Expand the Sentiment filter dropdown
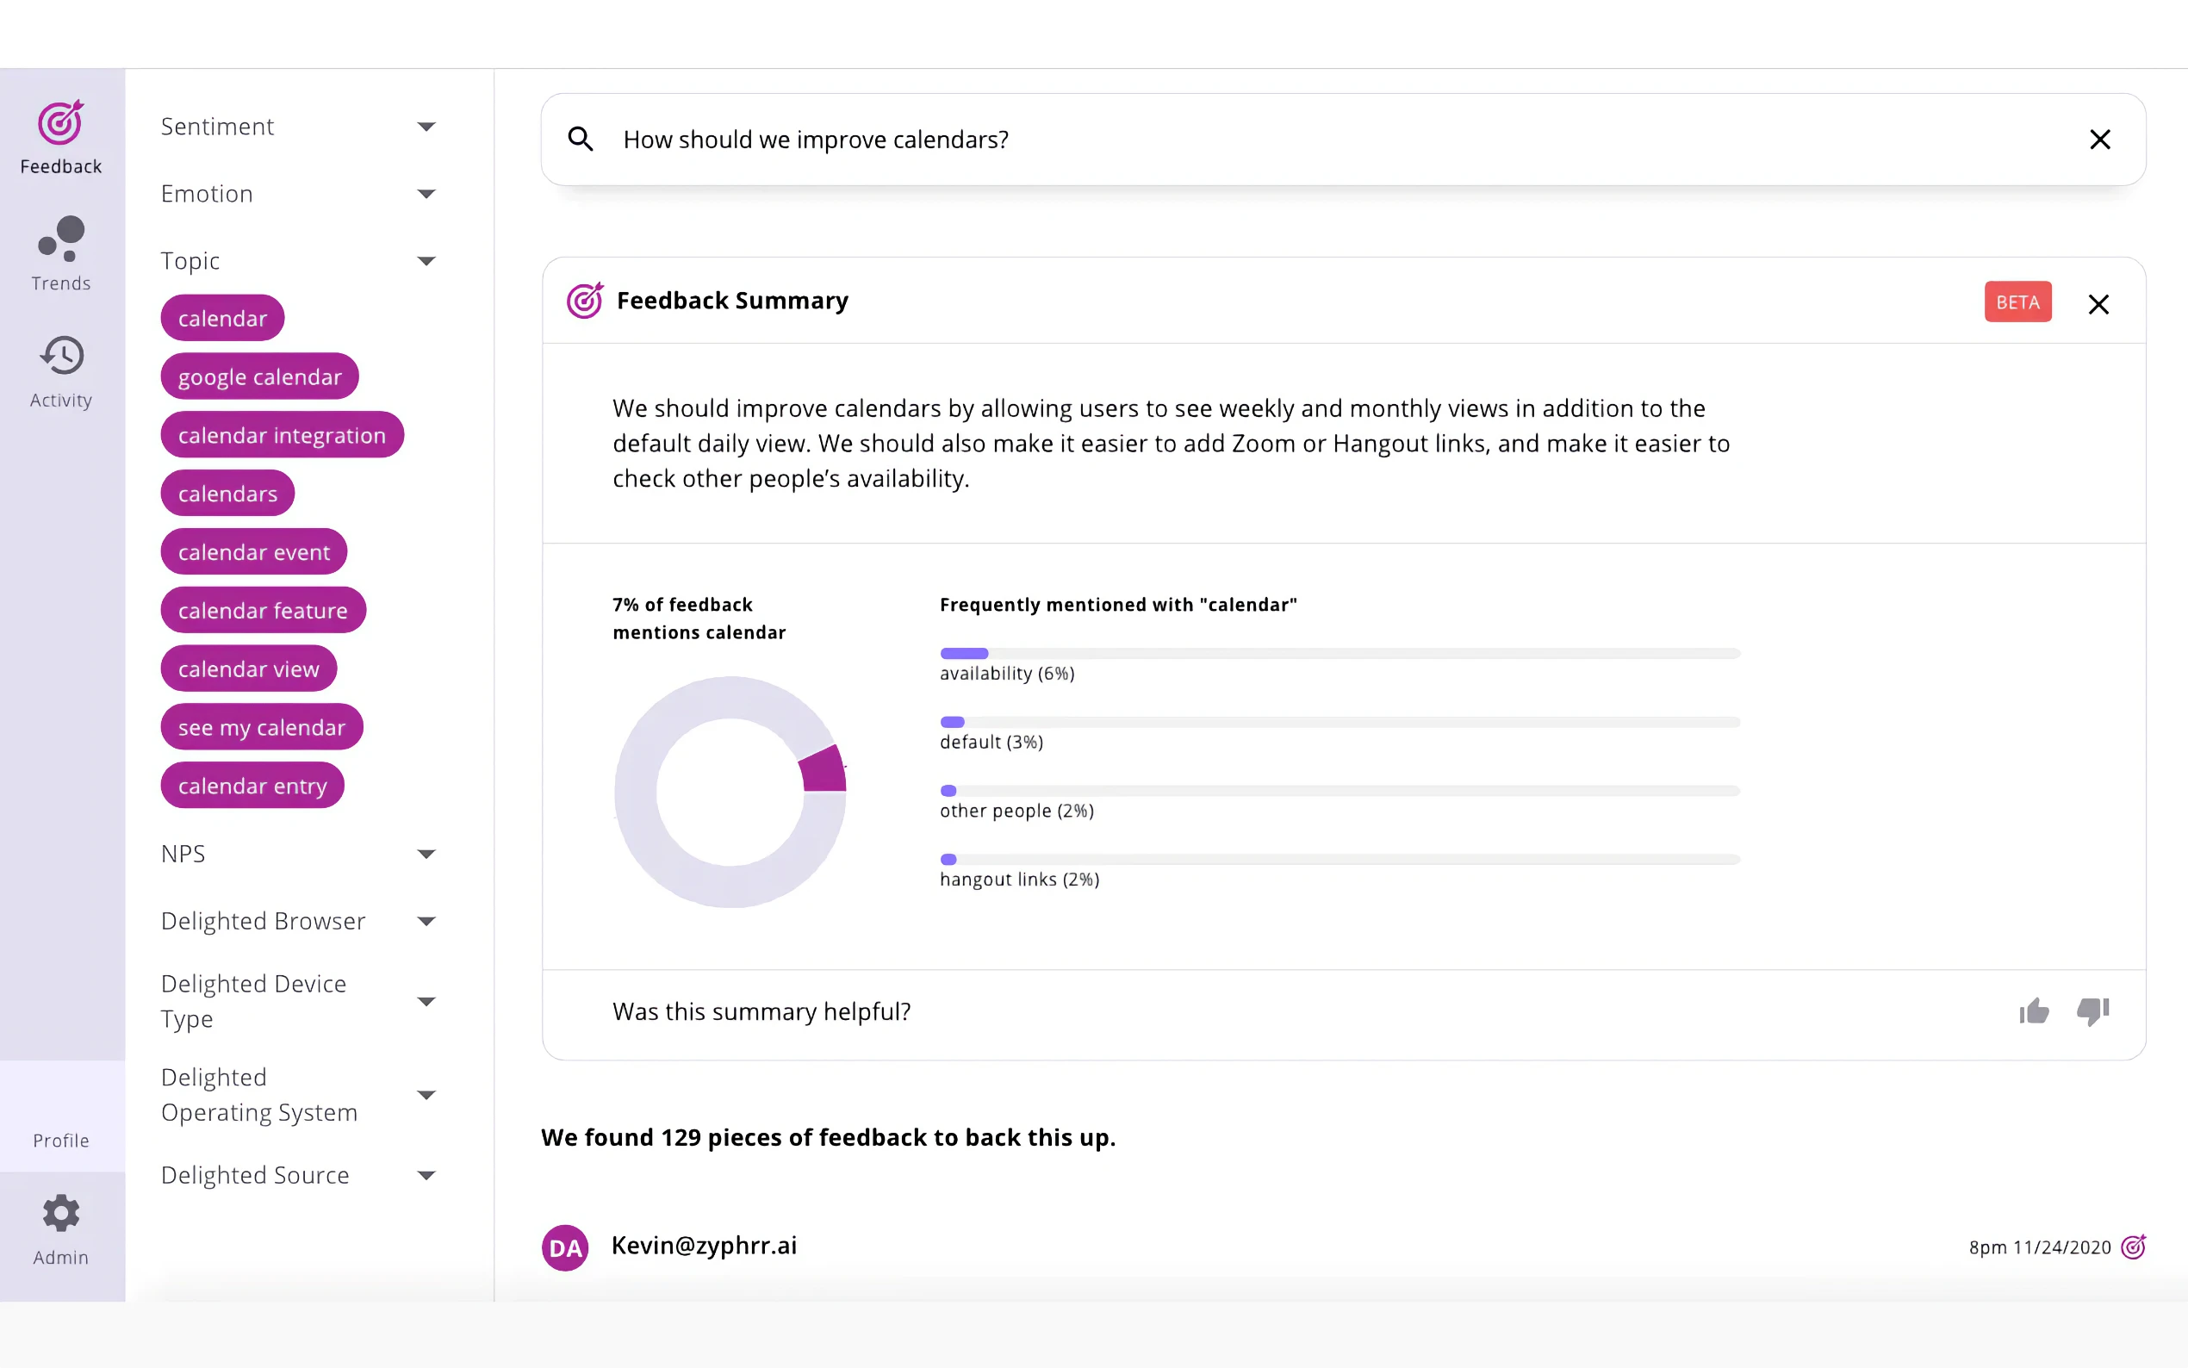 click(426, 127)
